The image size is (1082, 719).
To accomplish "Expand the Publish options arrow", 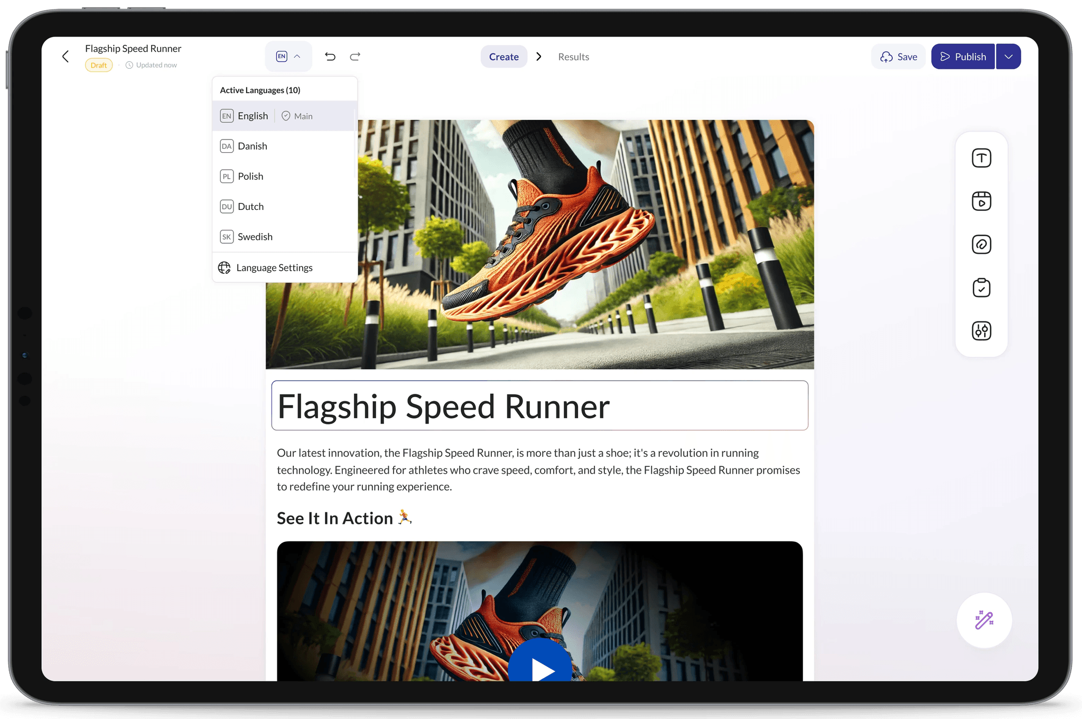I will click(1008, 57).
